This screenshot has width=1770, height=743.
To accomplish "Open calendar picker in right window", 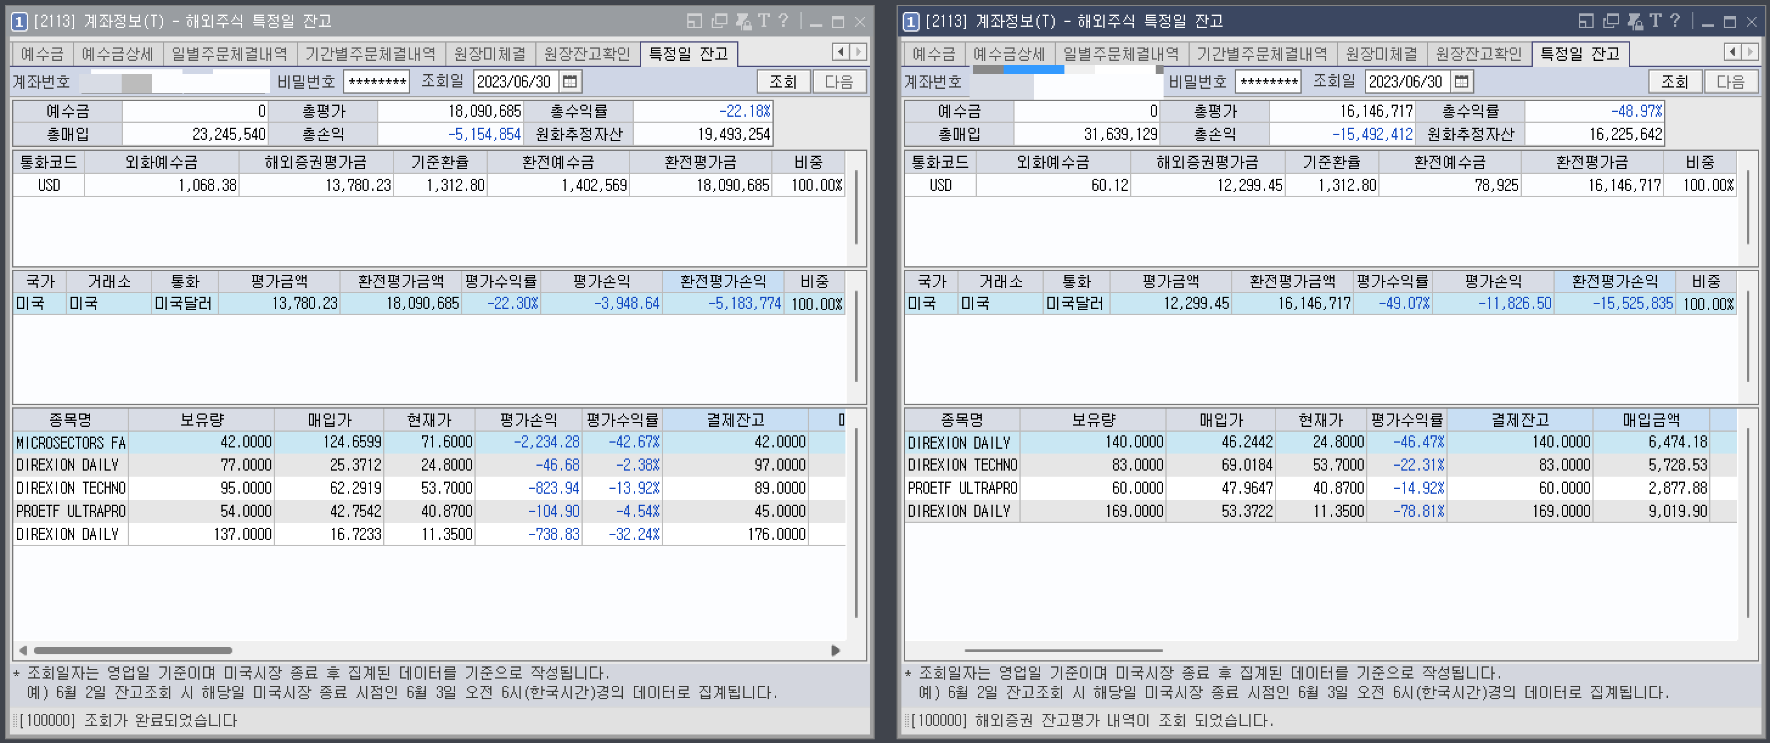I will click(x=1462, y=81).
